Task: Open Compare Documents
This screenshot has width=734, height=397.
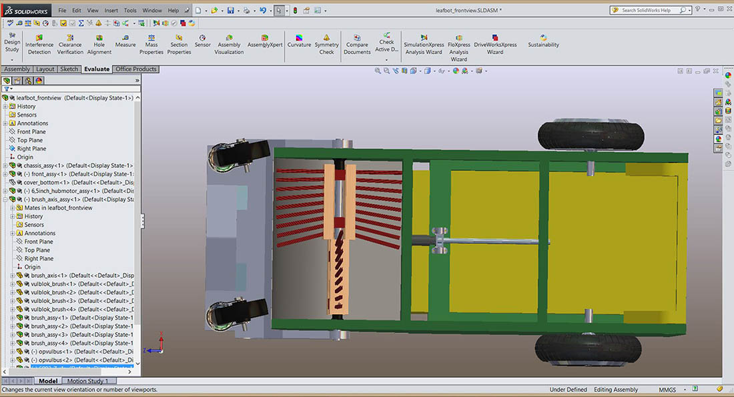Action: click(357, 45)
